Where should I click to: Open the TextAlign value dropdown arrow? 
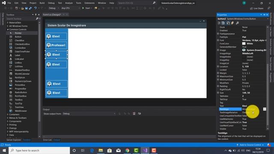(265, 109)
